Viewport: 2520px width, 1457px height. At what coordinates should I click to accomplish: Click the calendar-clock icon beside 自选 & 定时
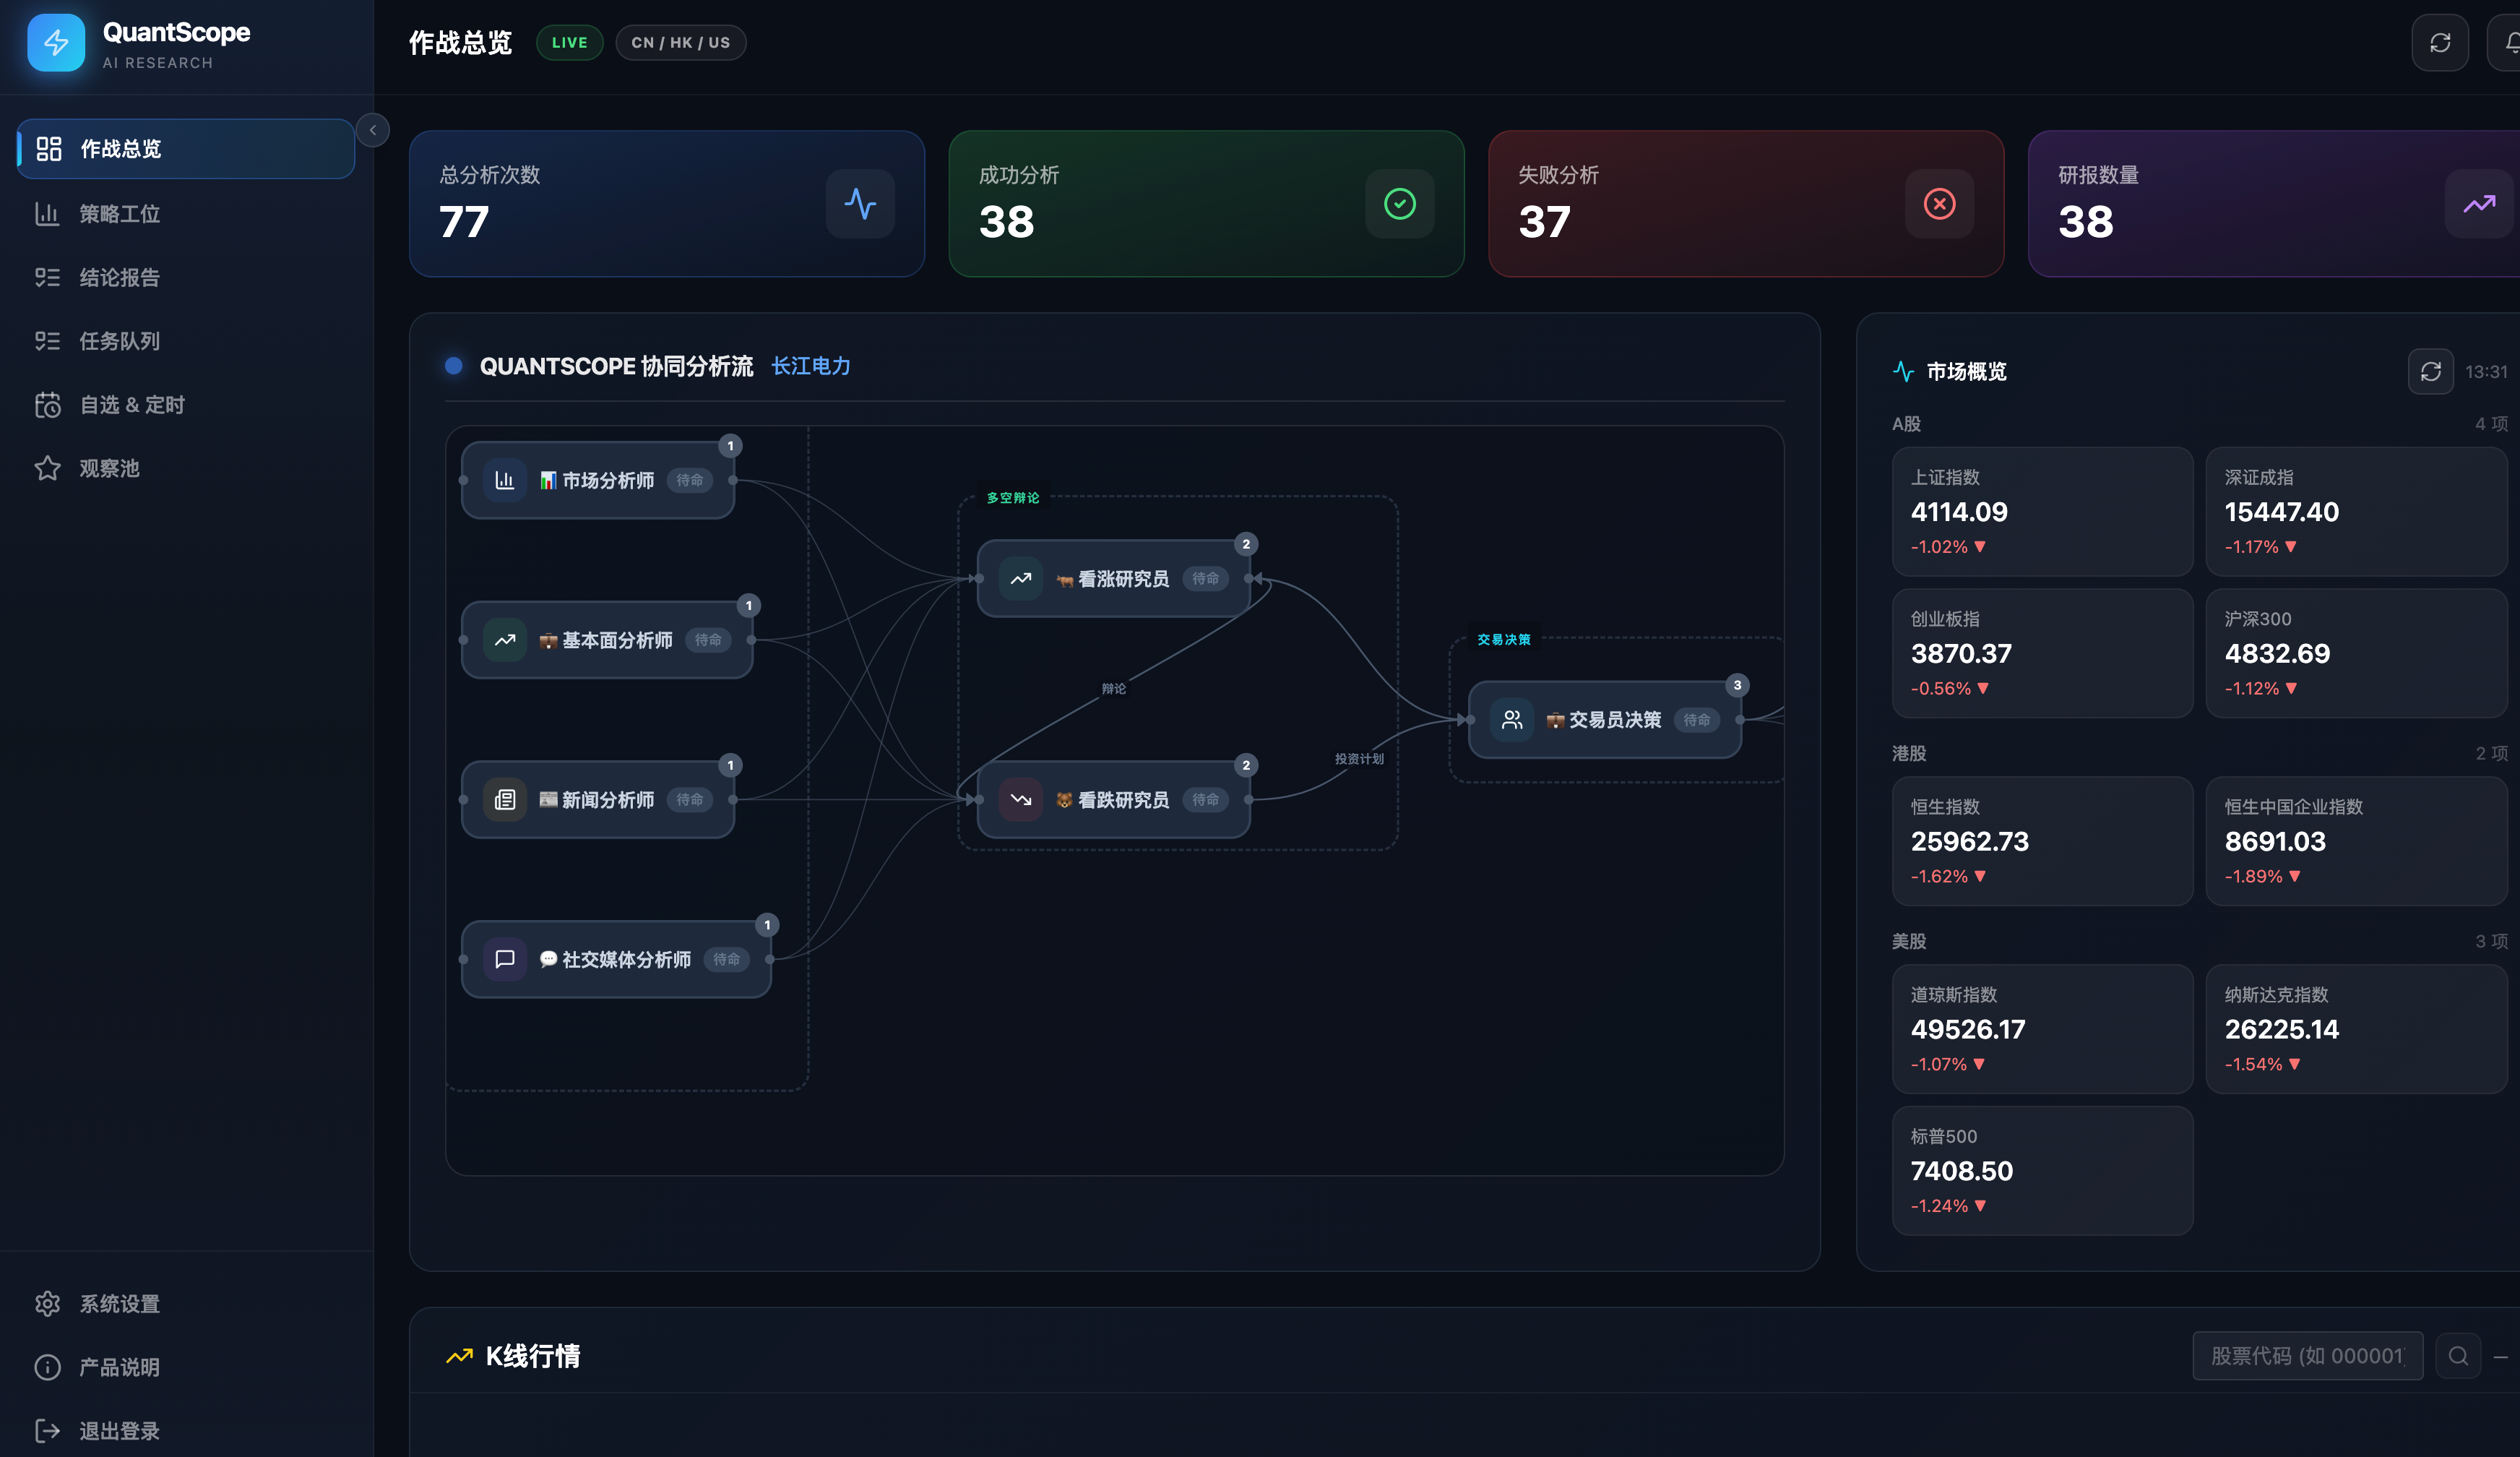47,405
